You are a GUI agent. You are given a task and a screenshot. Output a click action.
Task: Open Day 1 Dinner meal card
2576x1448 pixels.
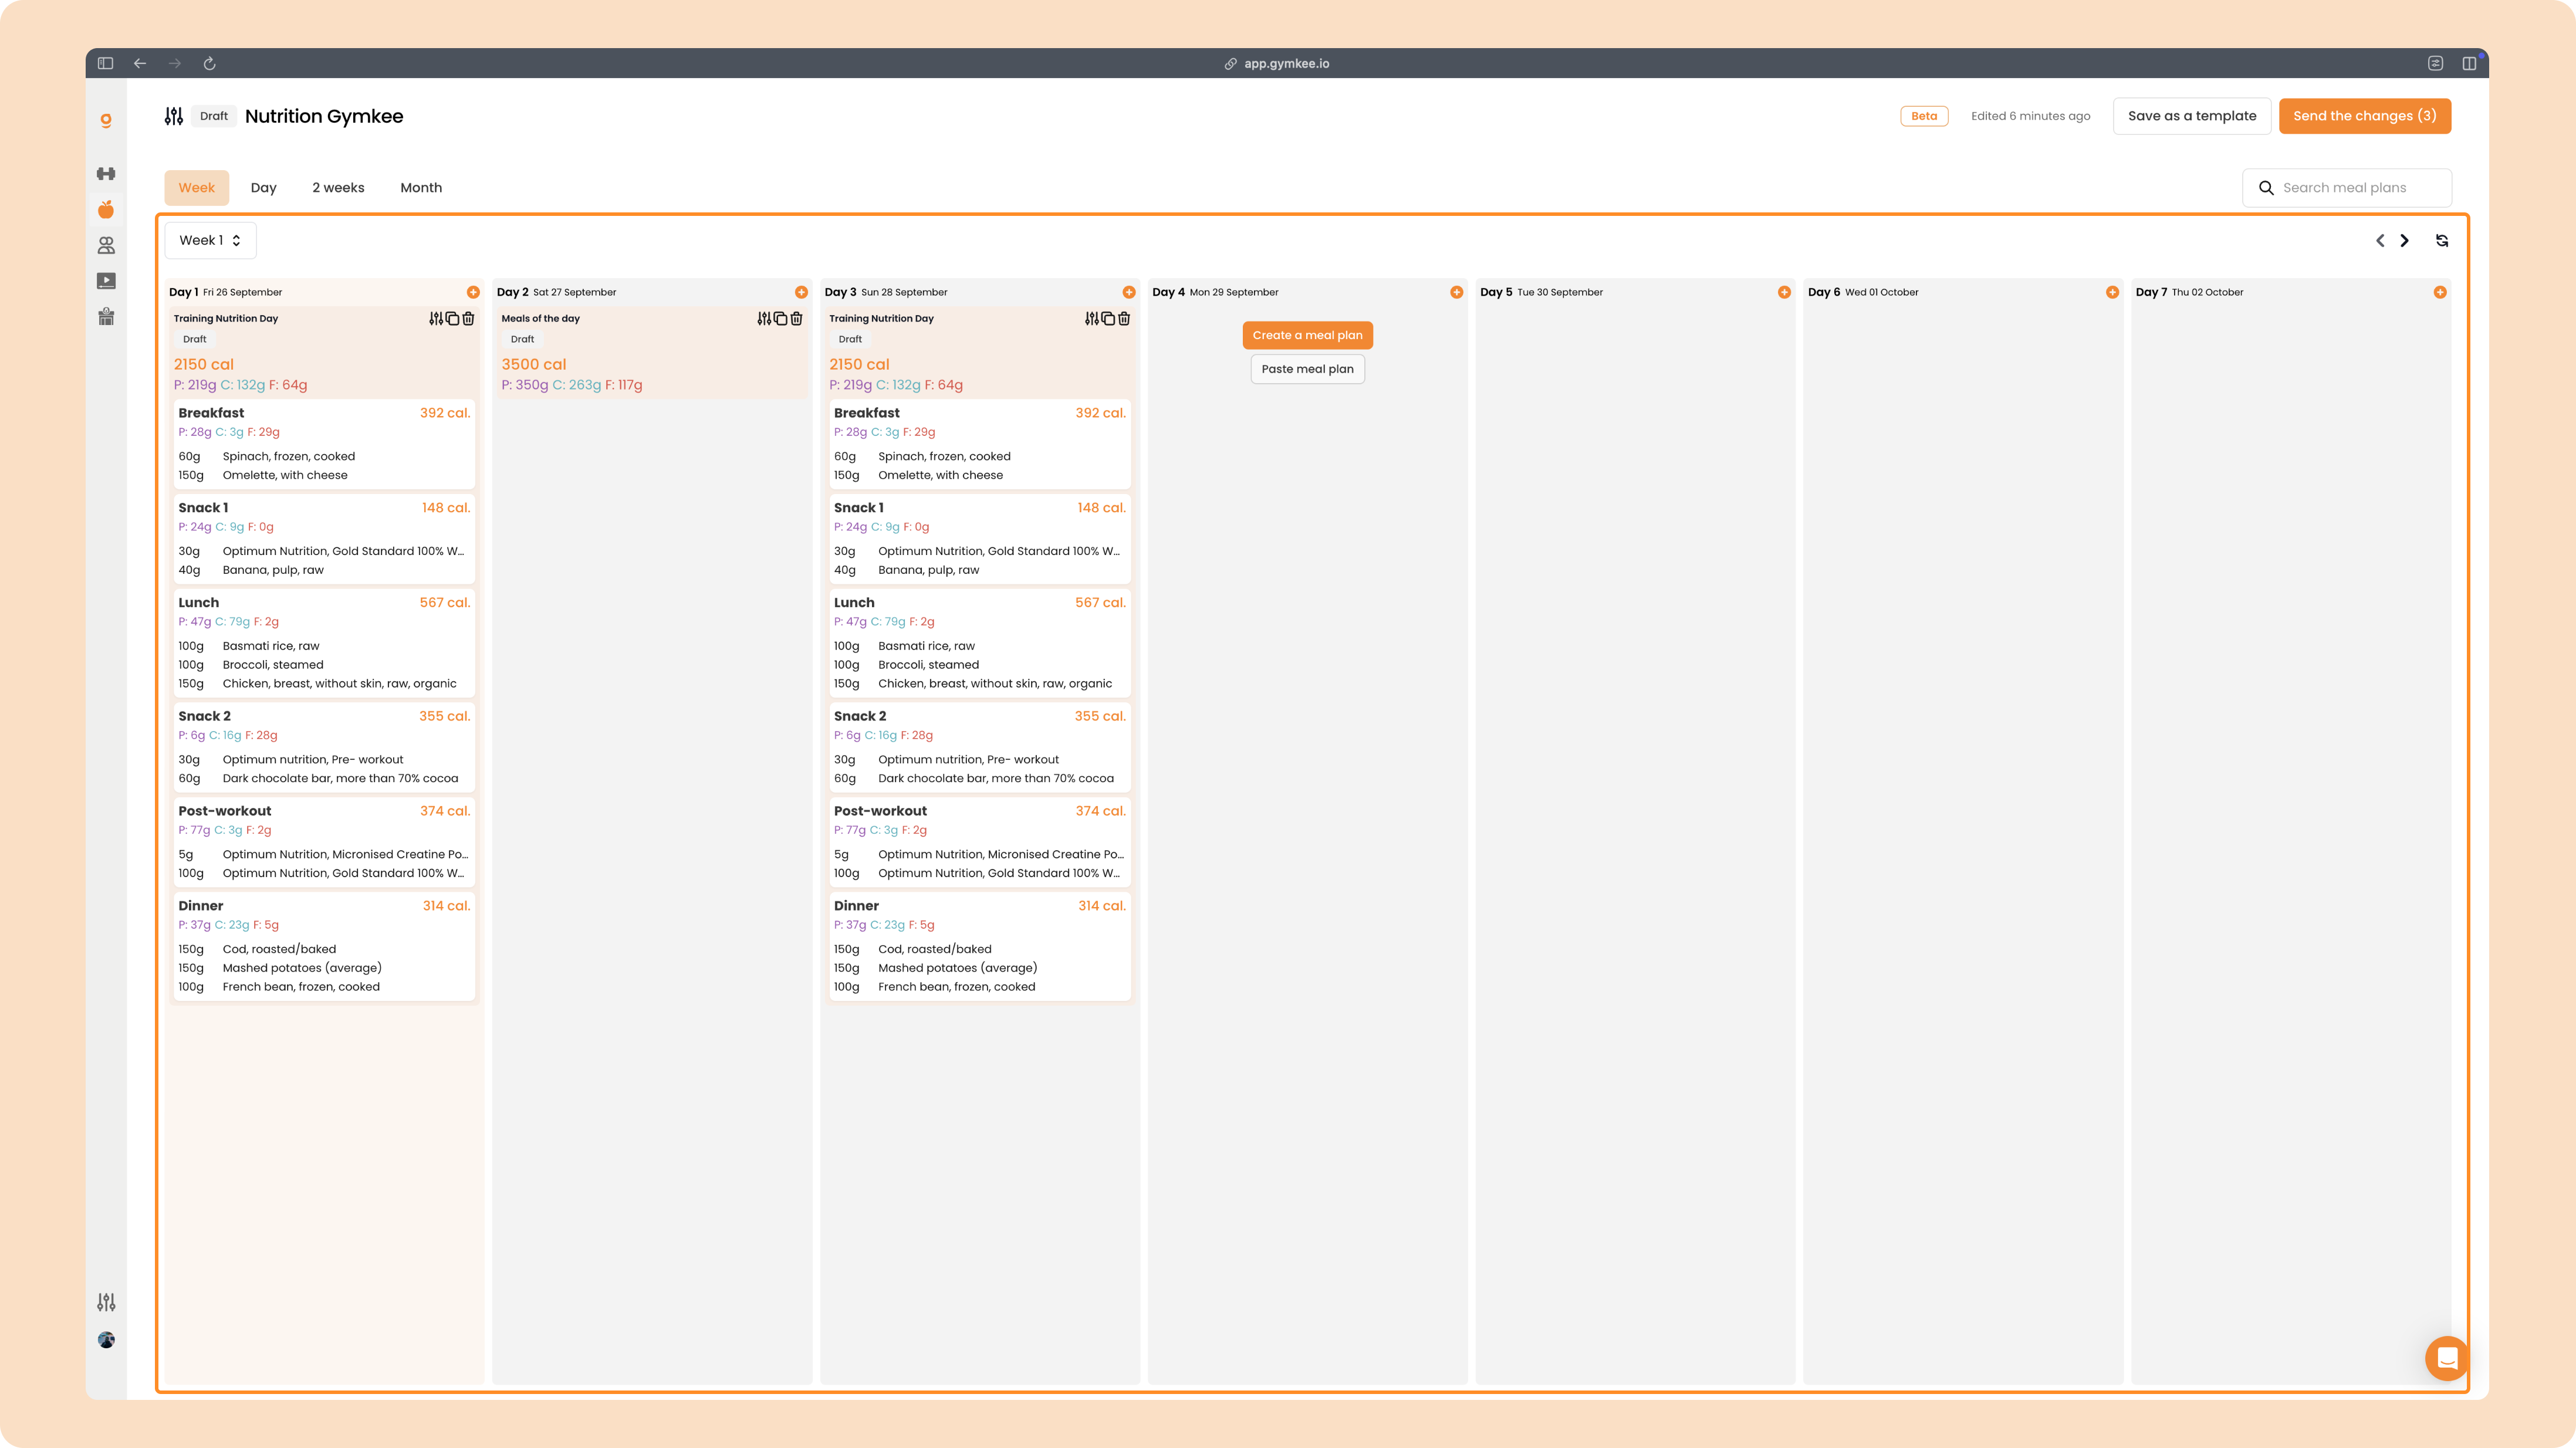point(323,946)
